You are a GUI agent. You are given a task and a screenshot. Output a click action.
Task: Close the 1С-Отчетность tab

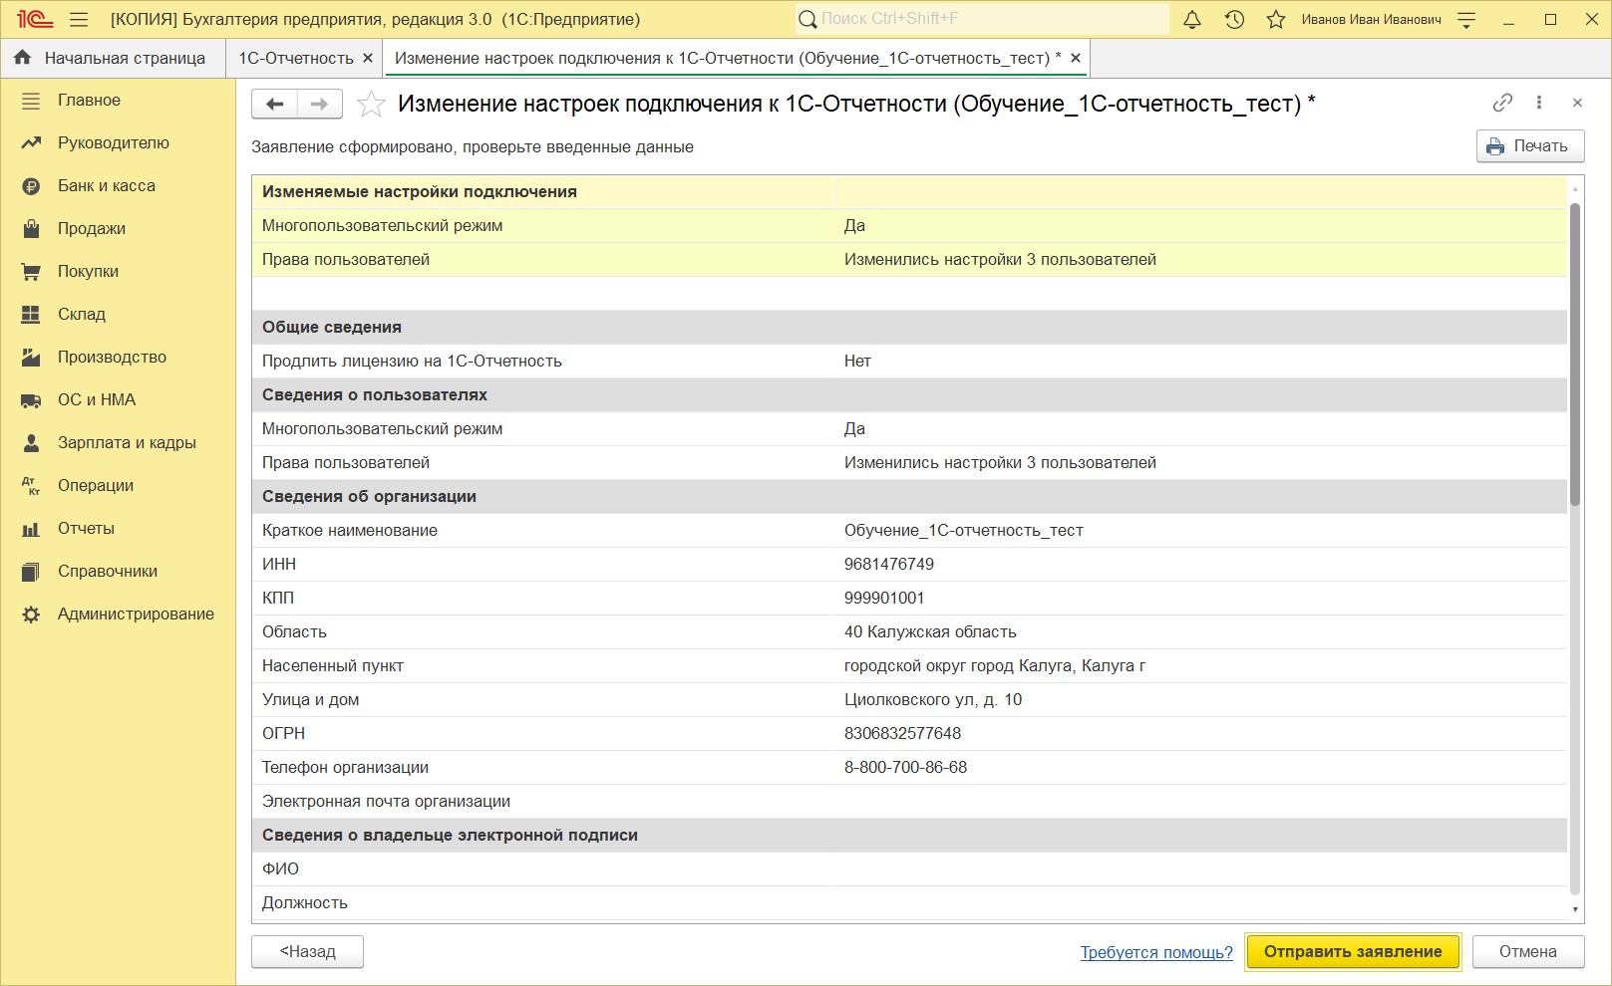tap(368, 59)
